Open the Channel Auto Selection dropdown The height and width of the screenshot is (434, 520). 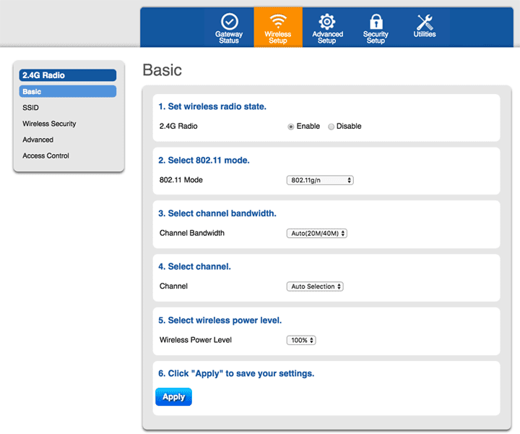tap(315, 286)
